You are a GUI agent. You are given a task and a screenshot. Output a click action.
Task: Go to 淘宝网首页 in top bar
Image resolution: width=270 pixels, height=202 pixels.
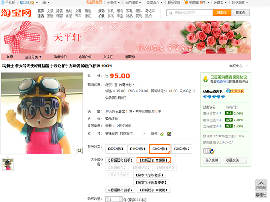[94, 2]
